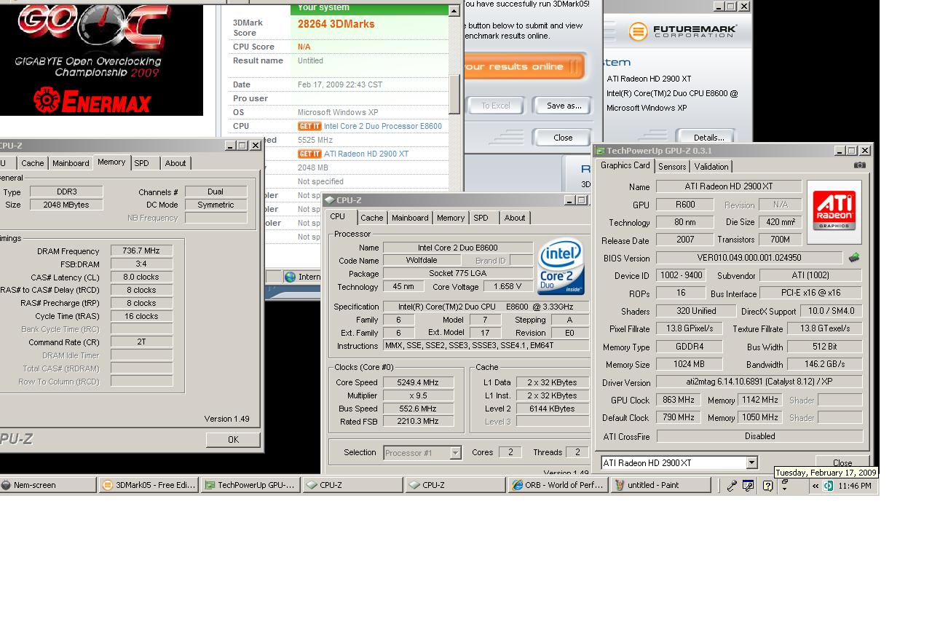The image size is (932, 619).
Task: Click Intel Core 2 Duo Processor E8600 link
Action: 383,126
